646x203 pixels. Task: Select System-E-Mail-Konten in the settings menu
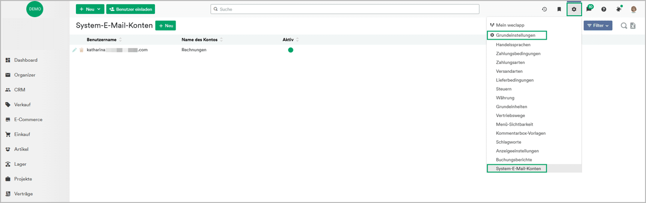click(x=518, y=169)
